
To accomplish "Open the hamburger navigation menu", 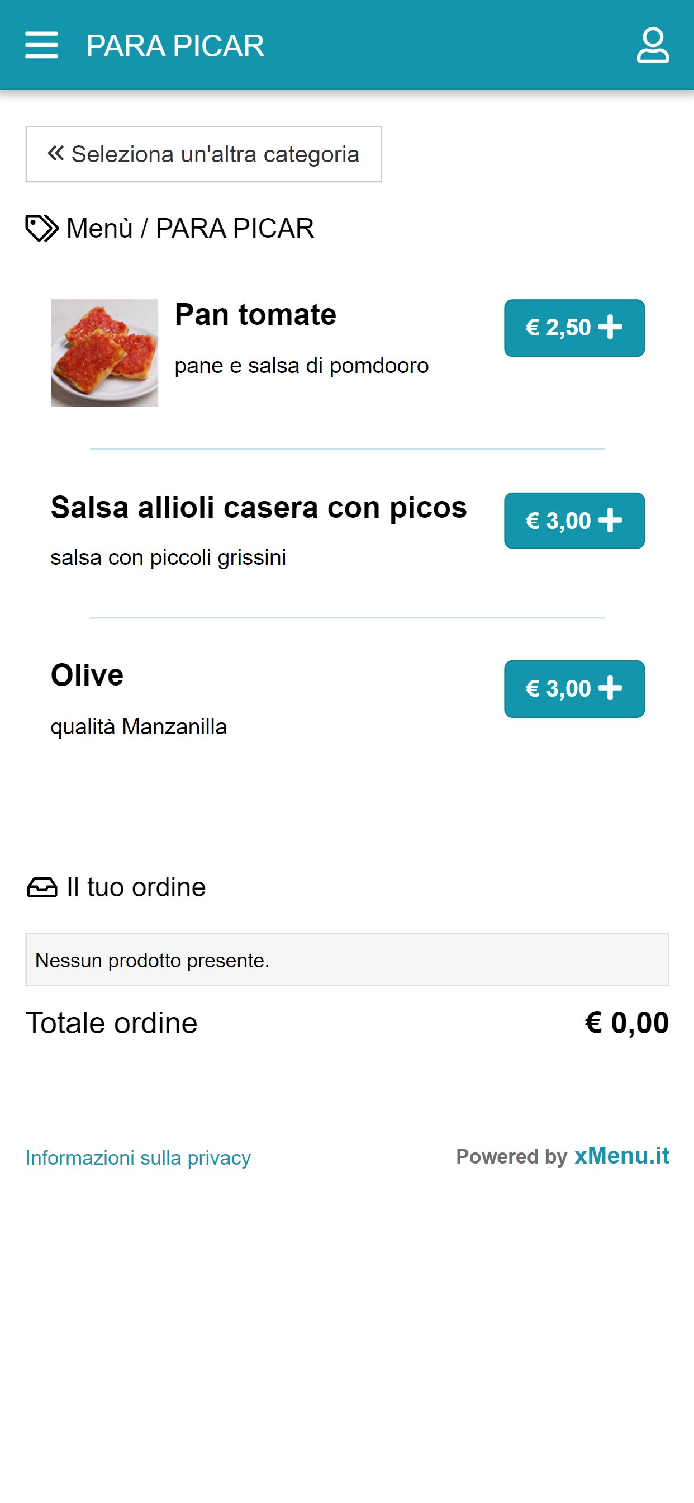I will pyautogui.click(x=41, y=45).
